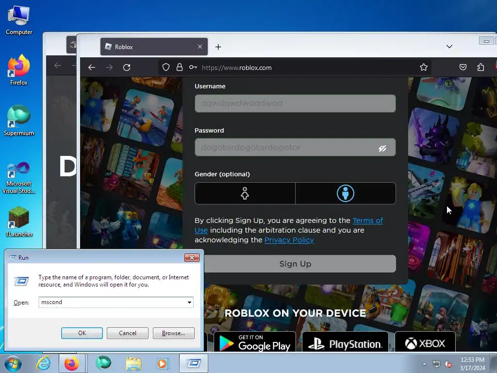The image size is (497, 373).
Task: Reload the Roblox page
Action: pyautogui.click(x=127, y=67)
